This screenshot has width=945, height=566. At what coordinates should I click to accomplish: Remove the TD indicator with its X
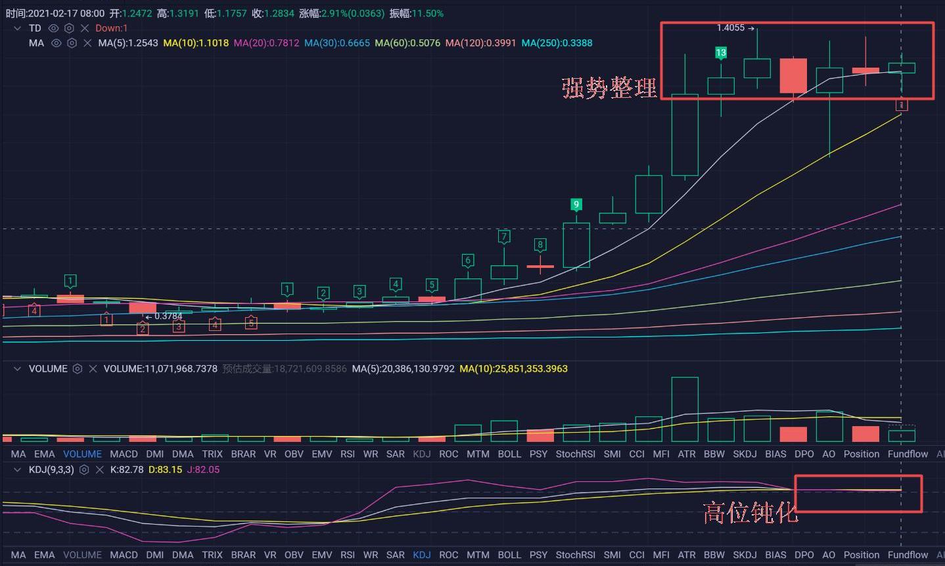coord(85,28)
